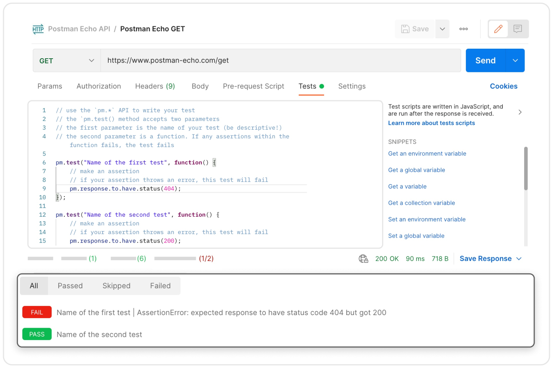Select the edit pencil icon in top right
The image size is (553, 368).
click(x=498, y=29)
